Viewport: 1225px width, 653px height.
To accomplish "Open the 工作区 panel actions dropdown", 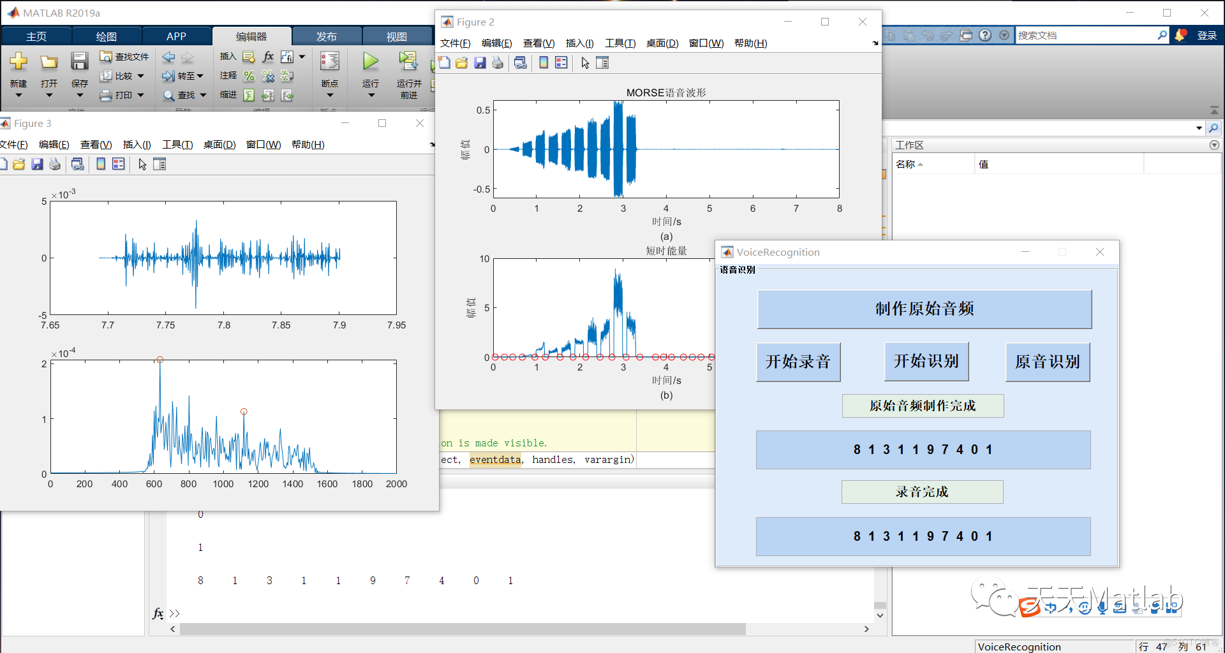I will pyautogui.click(x=1214, y=145).
